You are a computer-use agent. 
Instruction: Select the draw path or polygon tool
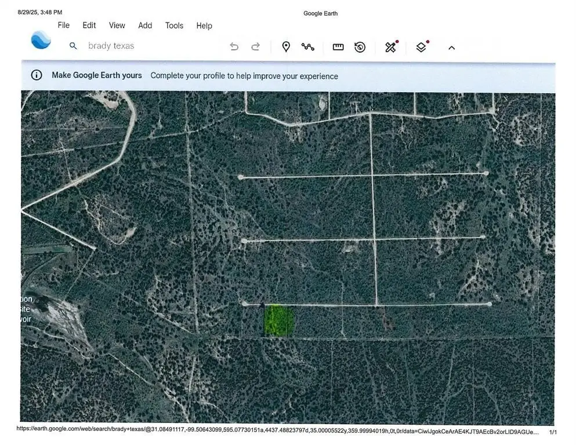click(x=307, y=47)
